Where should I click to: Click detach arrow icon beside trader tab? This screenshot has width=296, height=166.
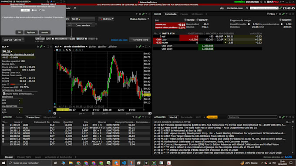pos(74,8)
